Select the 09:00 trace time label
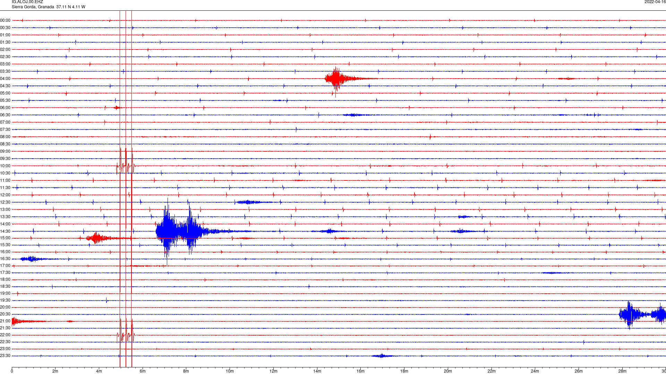 click(5, 151)
